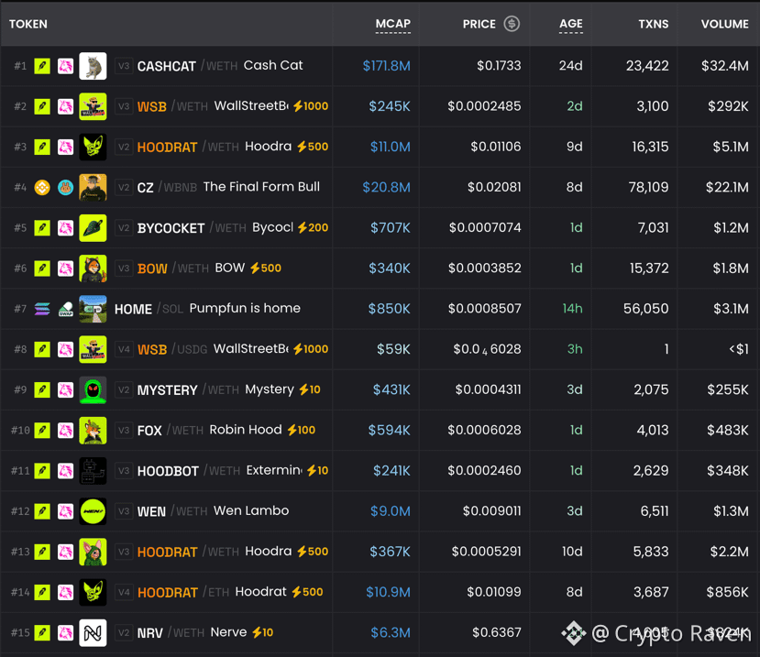Open BYCOCKET token leaf image
Image resolution: width=760 pixels, height=657 pixels.
point(93,228)
